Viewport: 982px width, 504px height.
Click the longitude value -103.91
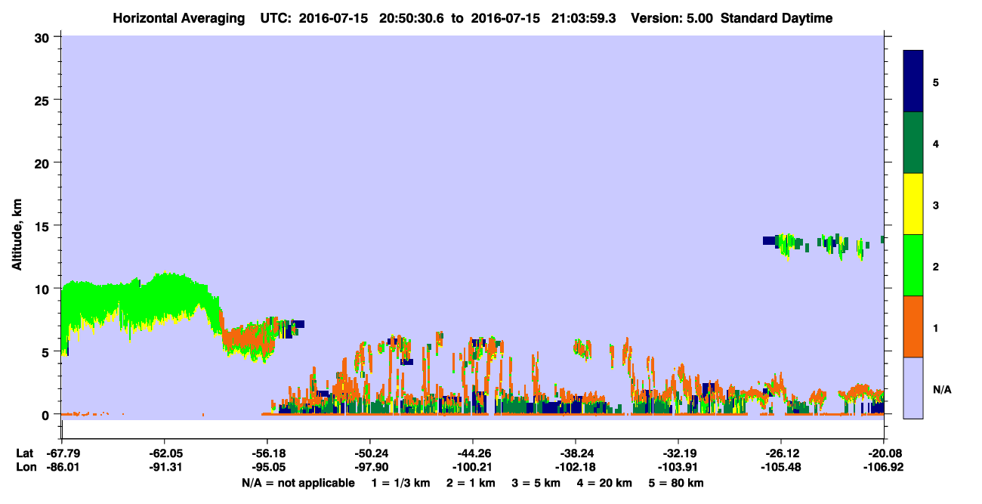[x=678, y=467]
